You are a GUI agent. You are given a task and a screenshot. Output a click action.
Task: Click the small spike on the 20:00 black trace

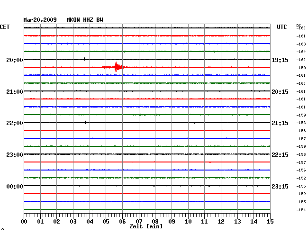(x=84, y=59)
